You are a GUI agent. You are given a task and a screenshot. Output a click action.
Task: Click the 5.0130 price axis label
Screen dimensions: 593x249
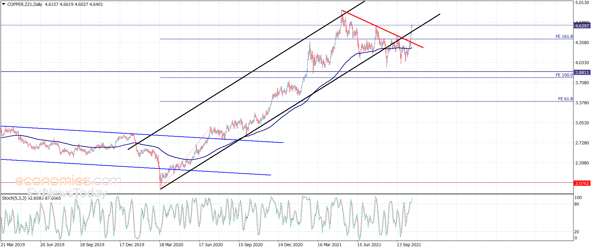[582, 2]
